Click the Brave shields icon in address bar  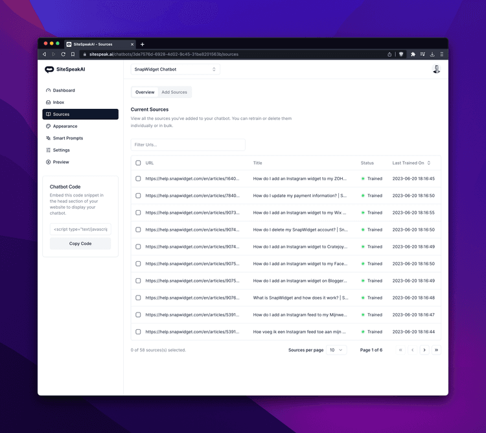tap(401, 54)
